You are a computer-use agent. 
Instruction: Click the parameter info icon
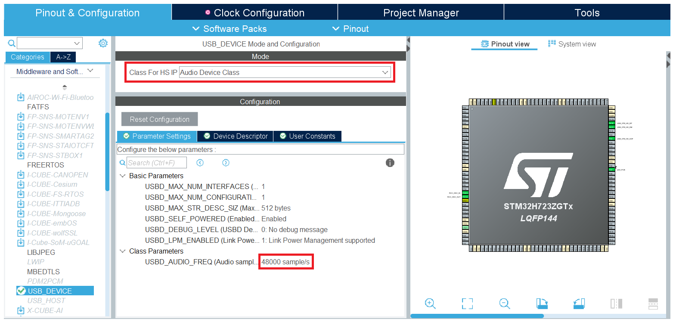[390, 163]
